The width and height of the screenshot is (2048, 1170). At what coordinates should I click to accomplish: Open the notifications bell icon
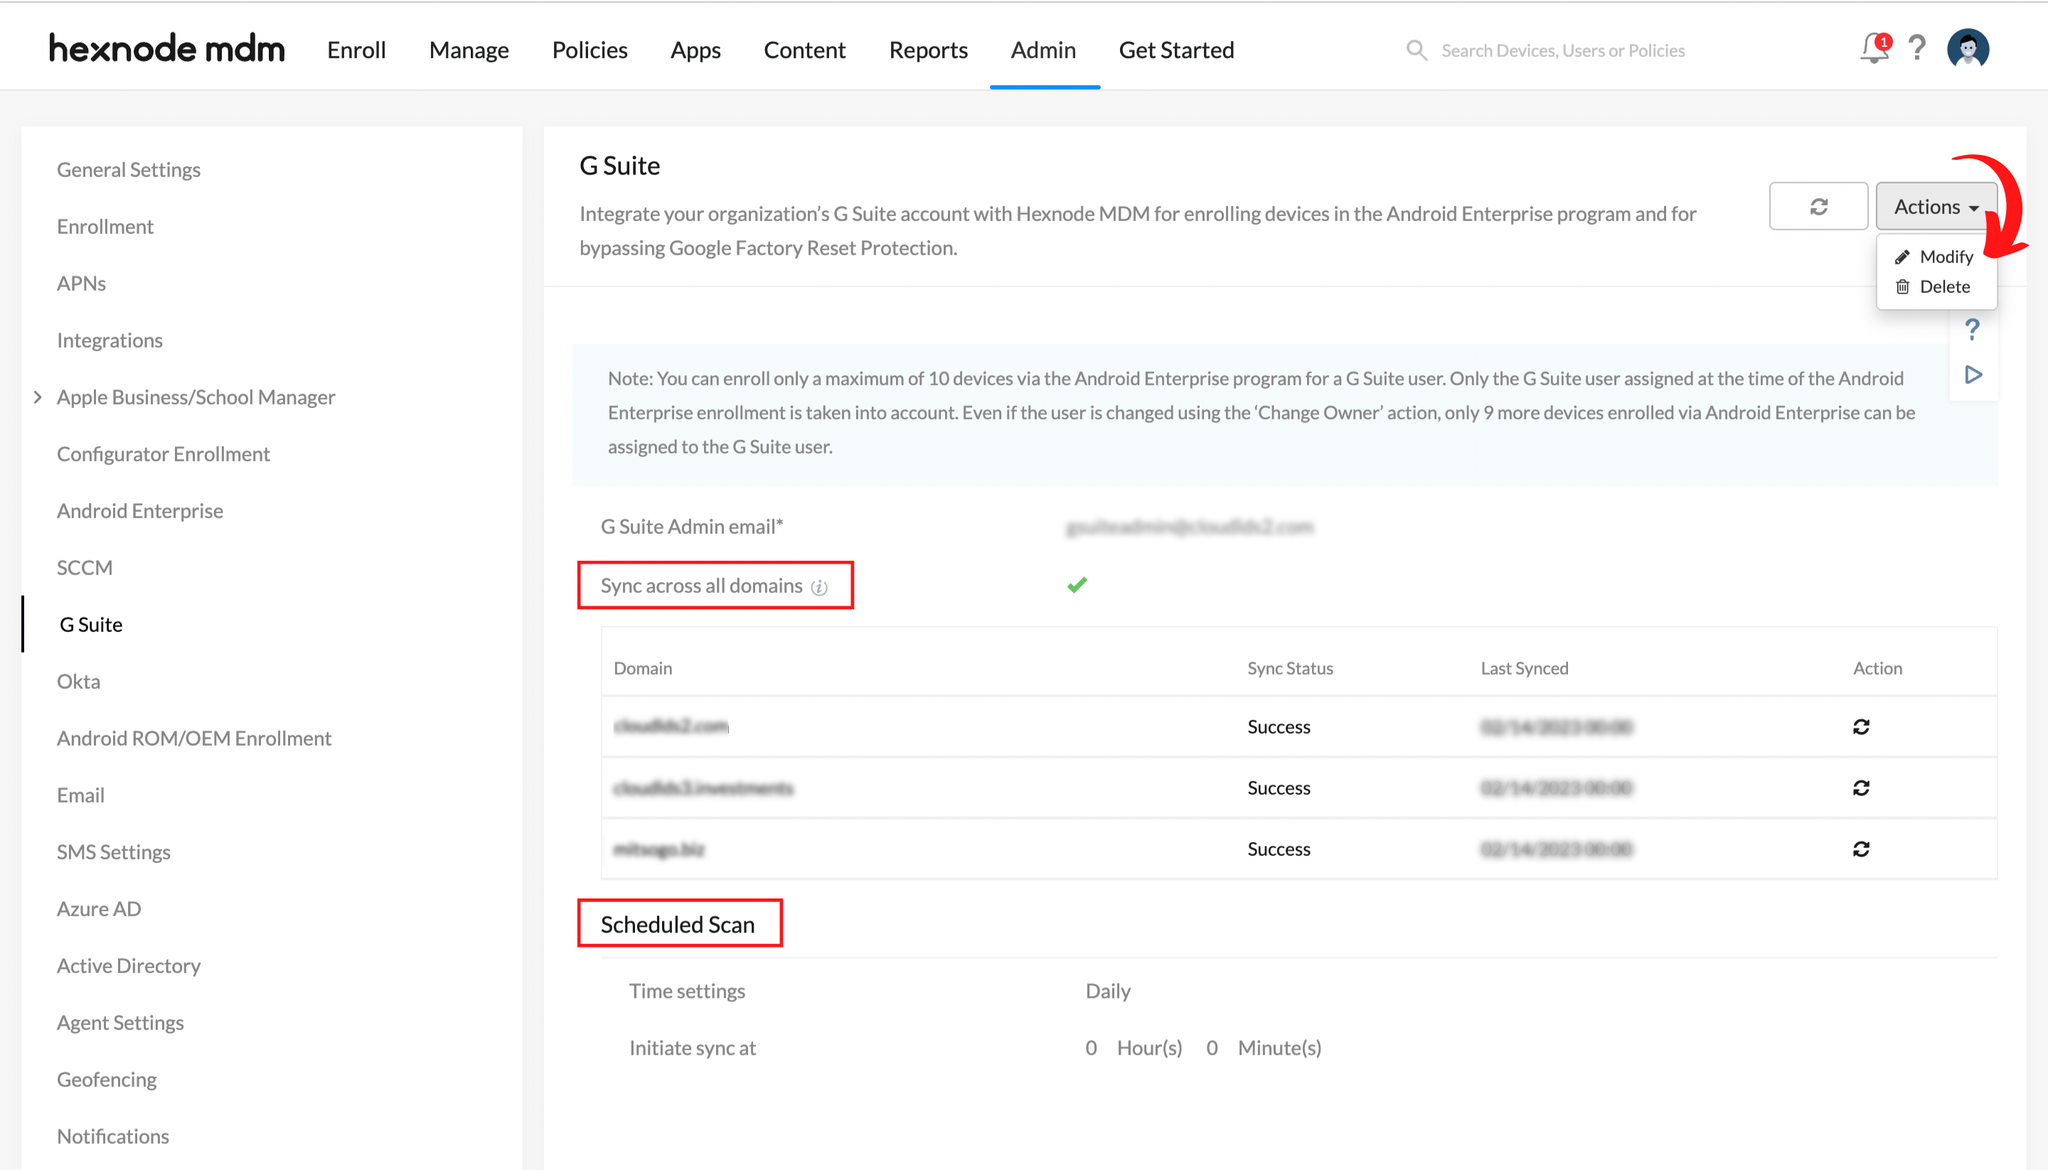pos(1874,49)
